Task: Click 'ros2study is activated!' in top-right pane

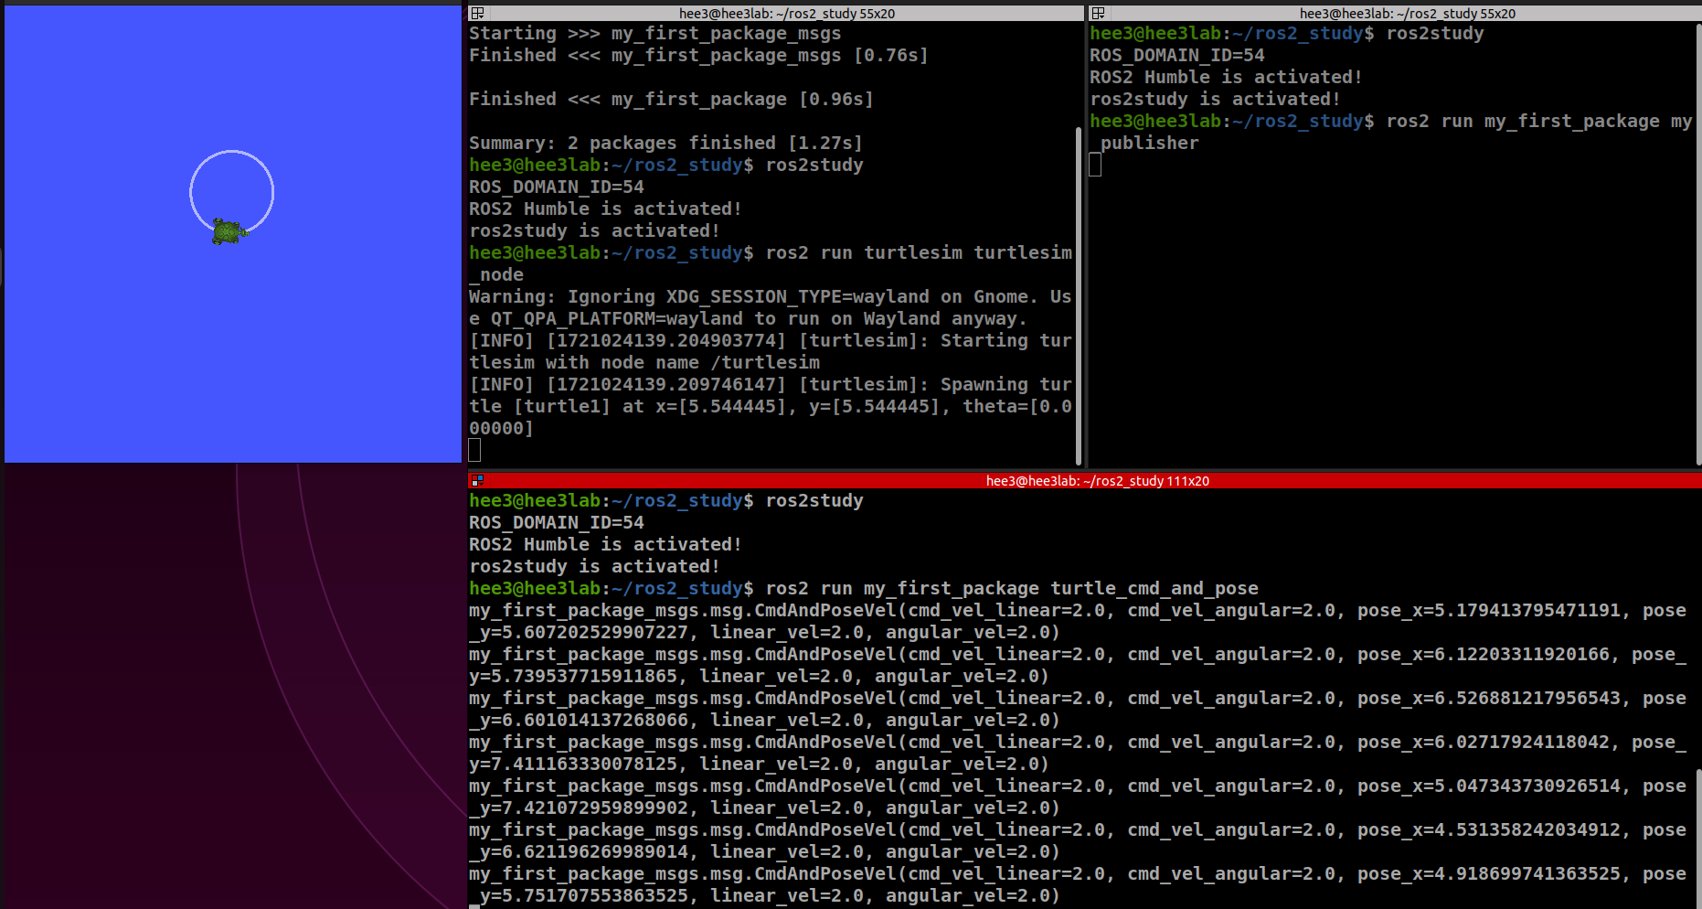Action: [1215, 99]
